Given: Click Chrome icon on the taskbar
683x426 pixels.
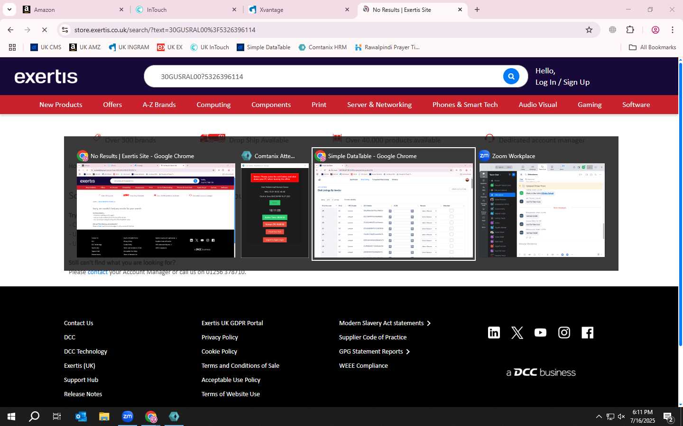Looking at the screenshot, I should click(x=151, y=417).
